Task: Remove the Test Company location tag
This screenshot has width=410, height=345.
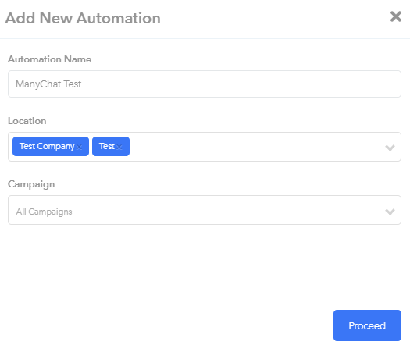Action: point(79,148)
